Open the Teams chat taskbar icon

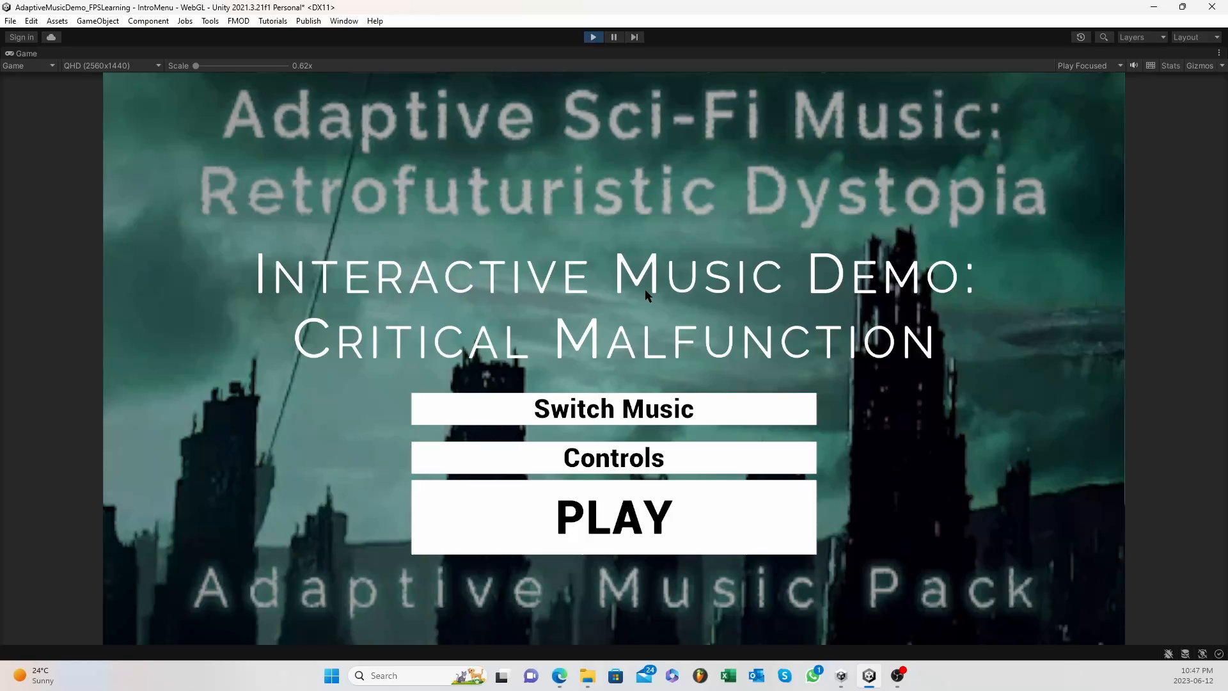531,676
